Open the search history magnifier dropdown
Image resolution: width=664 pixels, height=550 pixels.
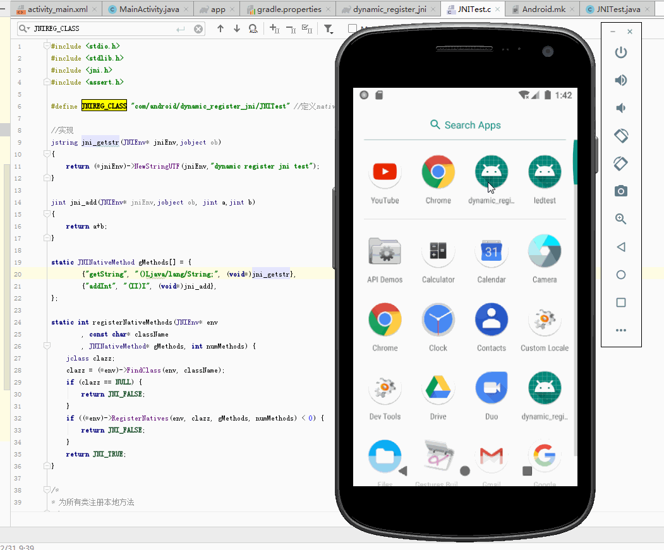[x=25, y=28]
